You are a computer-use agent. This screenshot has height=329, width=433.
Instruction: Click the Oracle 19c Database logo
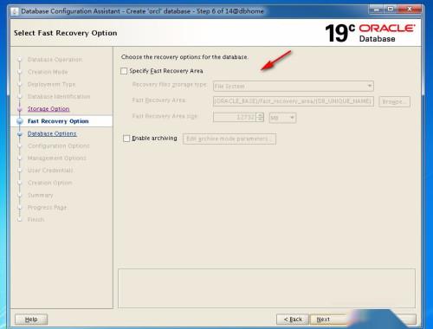pos(370,33)
